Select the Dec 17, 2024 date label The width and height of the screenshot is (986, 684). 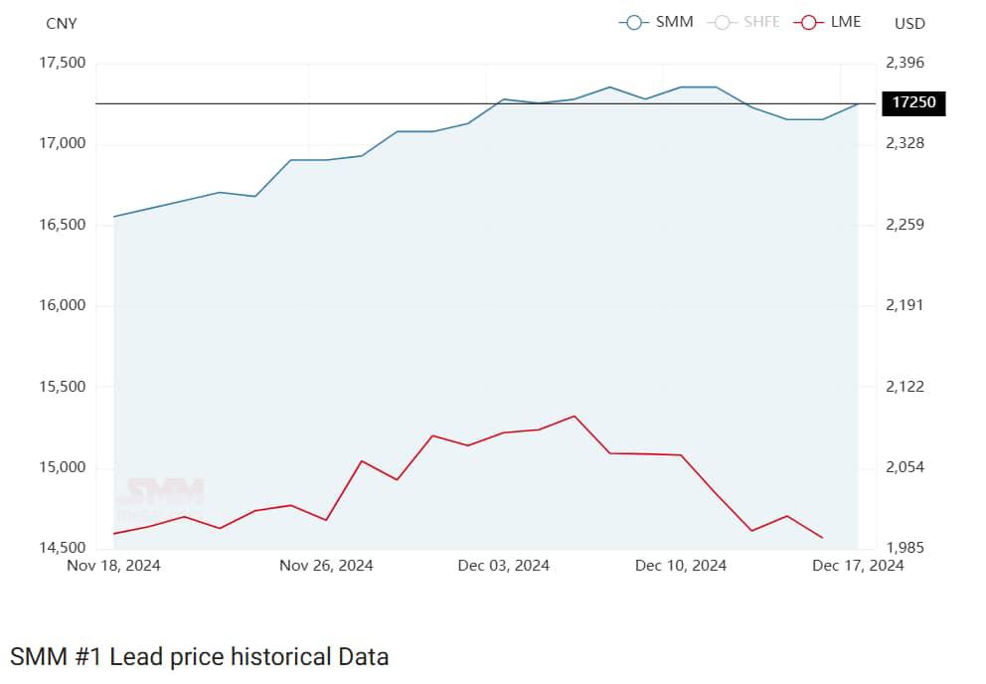[x=858, y=566]
